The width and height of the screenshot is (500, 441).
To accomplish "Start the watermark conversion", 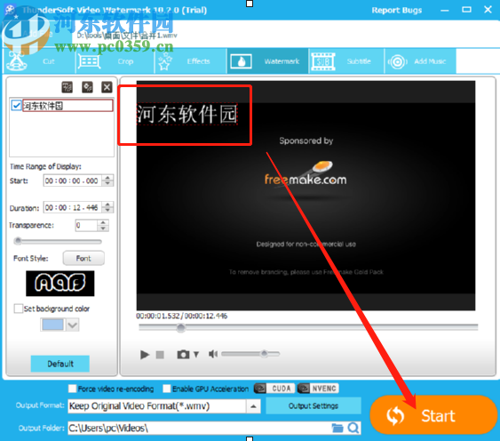I will click(x=433, y=415).
